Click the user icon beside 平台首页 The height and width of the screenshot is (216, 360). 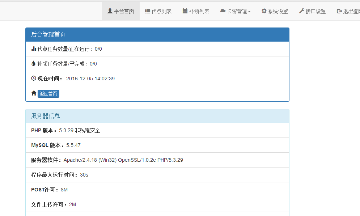pos(110,11)
